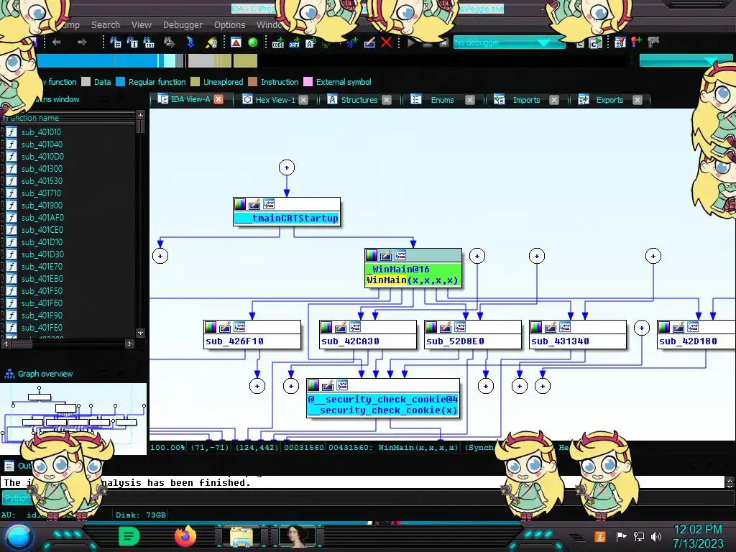Close the IDA View-A tab
736x552 pixels.
[218, 99]
